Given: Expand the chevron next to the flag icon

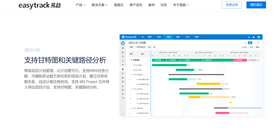Looking at the screenshot, I should (125, 65).
